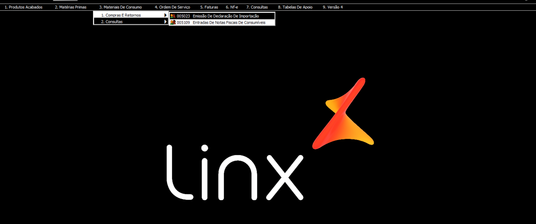Open the Faturas menu

[209, 7]
